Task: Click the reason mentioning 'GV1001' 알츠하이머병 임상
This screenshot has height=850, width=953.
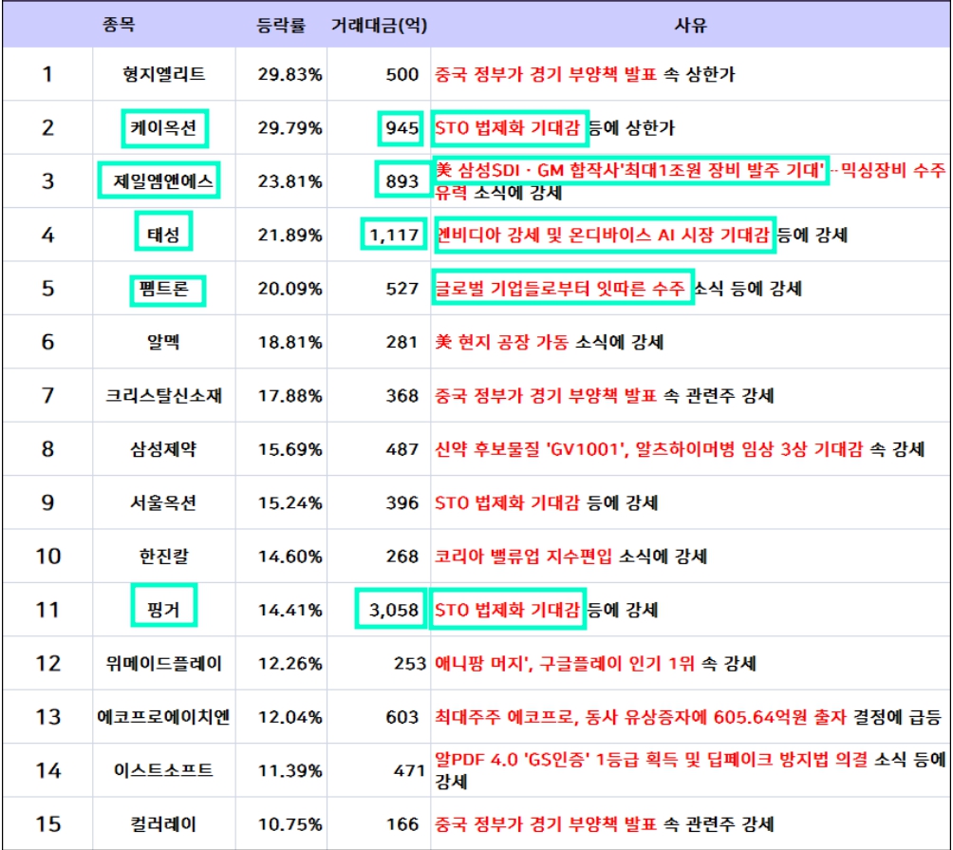Action: click(680, 448)
